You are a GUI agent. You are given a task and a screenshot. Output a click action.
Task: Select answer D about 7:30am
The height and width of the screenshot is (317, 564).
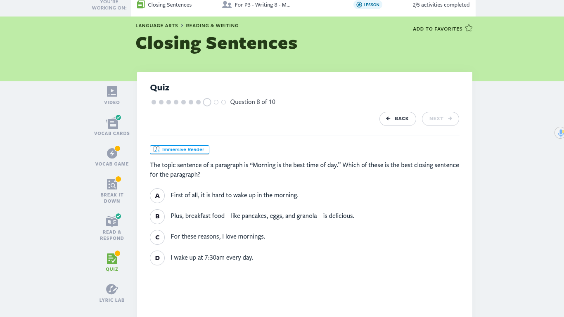157,258
